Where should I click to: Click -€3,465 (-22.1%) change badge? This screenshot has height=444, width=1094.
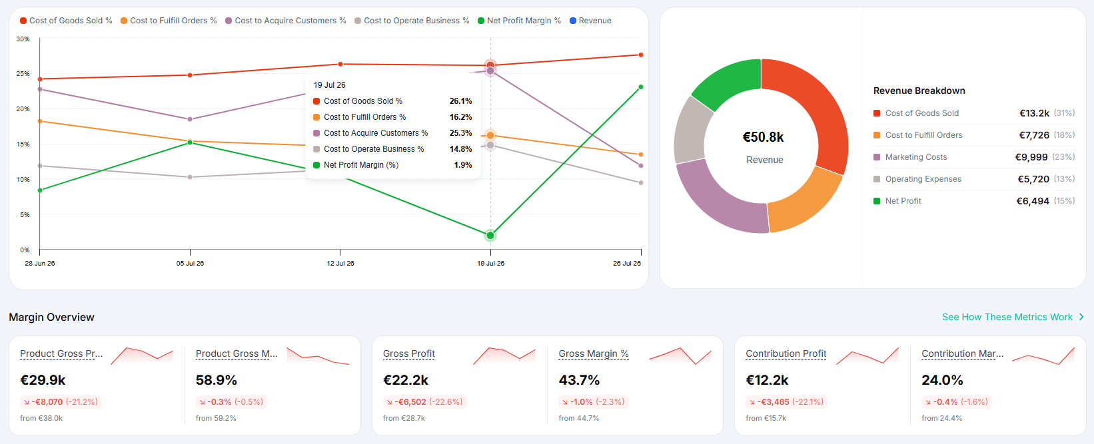pos(786,402)
